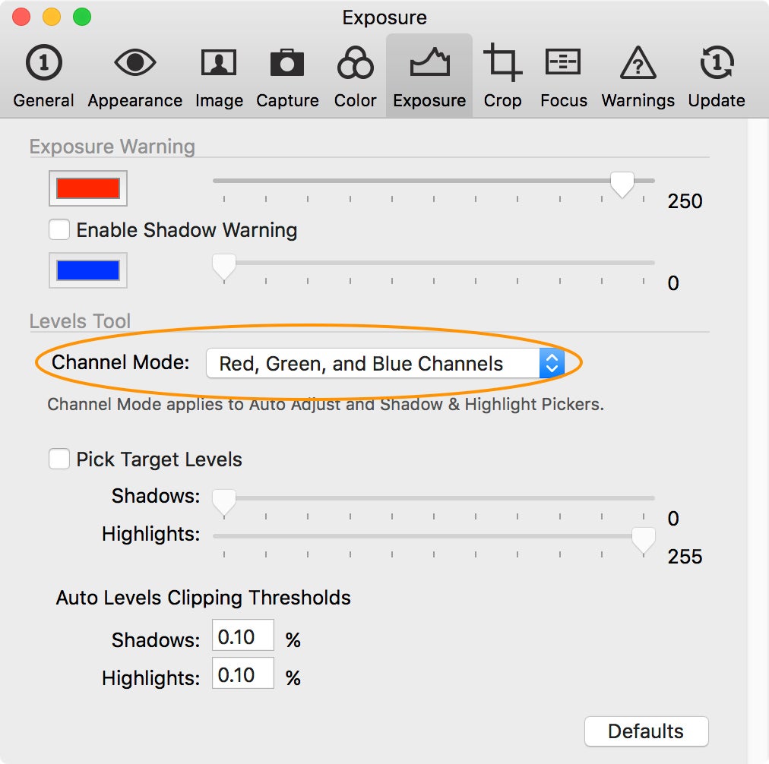The width and height of the screenshot is (769, 764).
Task: Open the blue shadow warning color swatch
Action: [88, 270]
